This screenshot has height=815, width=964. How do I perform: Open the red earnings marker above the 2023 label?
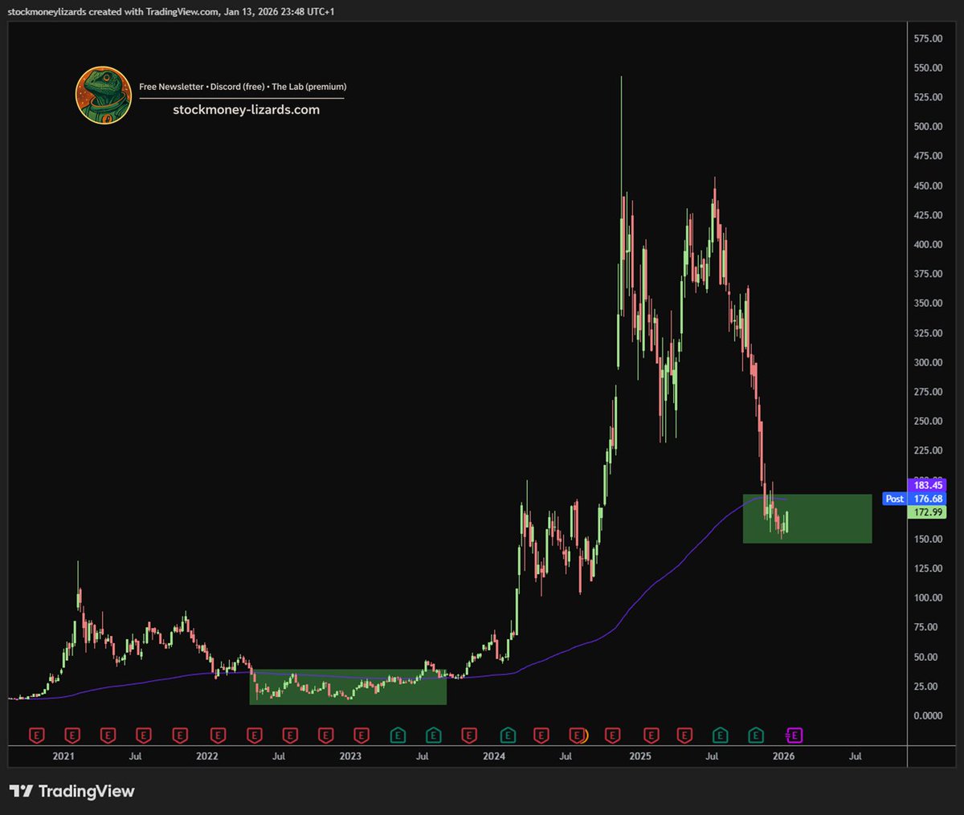point(361,735)
